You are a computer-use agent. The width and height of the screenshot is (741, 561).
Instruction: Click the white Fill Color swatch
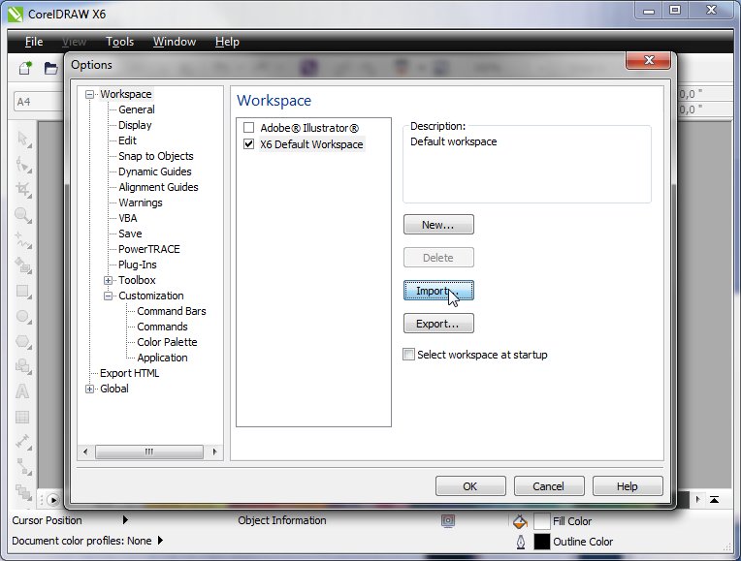tap(541, 521)
